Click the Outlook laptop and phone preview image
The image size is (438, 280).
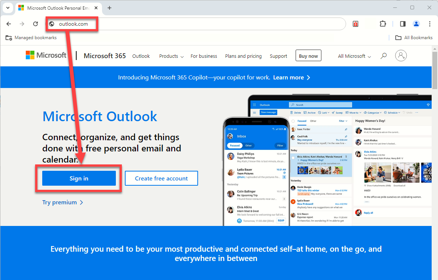click(x=327, y=160)
